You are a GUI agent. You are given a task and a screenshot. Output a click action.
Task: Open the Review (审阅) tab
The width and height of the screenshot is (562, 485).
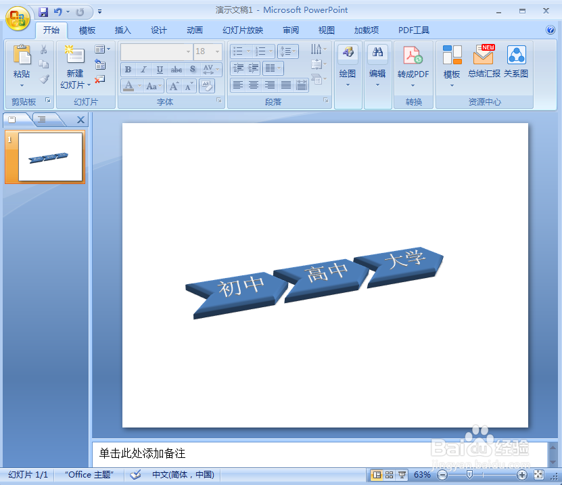click(291, 30)
